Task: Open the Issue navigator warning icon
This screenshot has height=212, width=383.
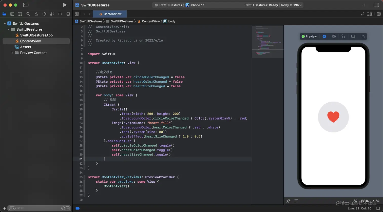Action: point(36,14)
